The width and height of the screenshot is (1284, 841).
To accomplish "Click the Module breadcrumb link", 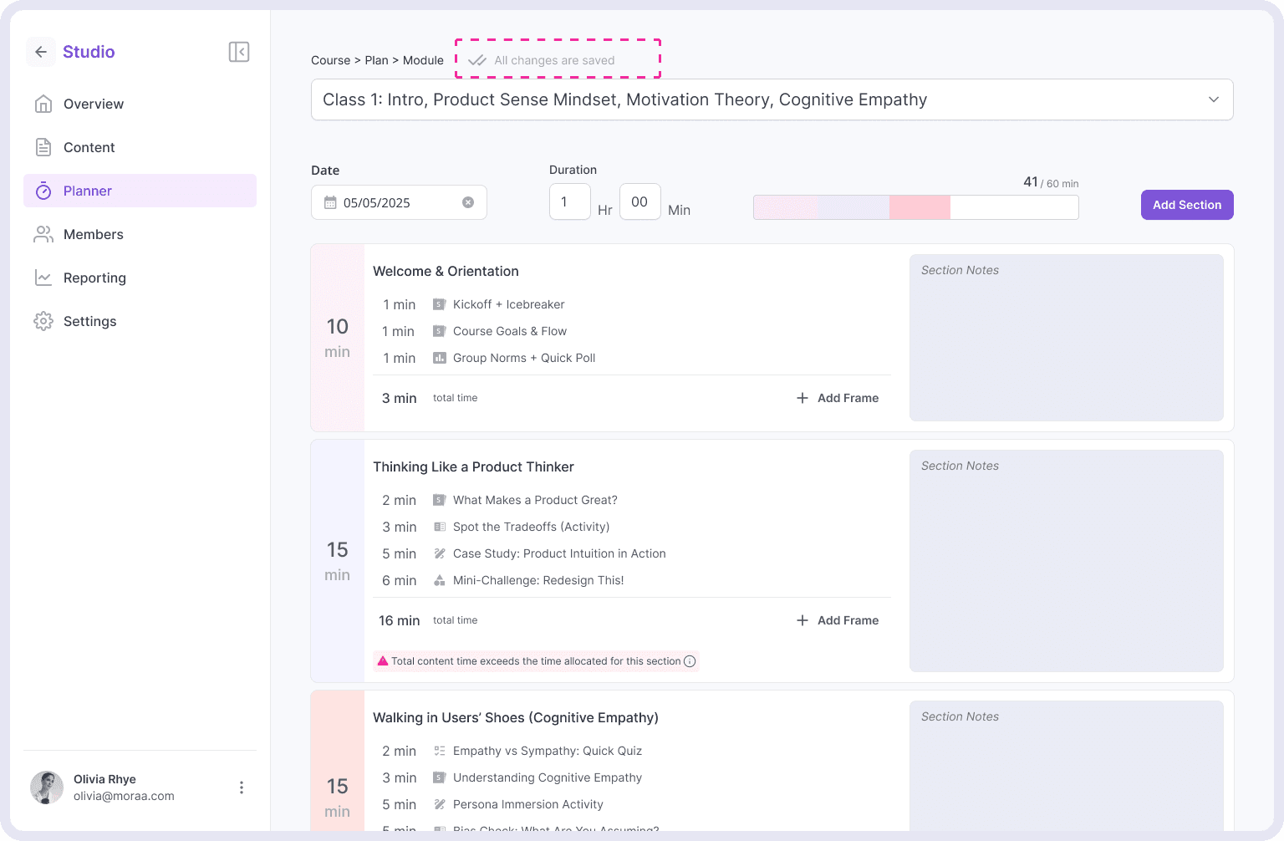I will 423,60.
